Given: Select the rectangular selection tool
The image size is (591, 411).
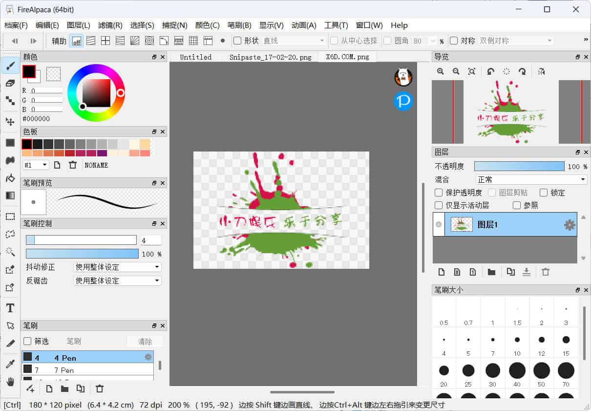Looking at the screenshot, I should click(10, 216).
